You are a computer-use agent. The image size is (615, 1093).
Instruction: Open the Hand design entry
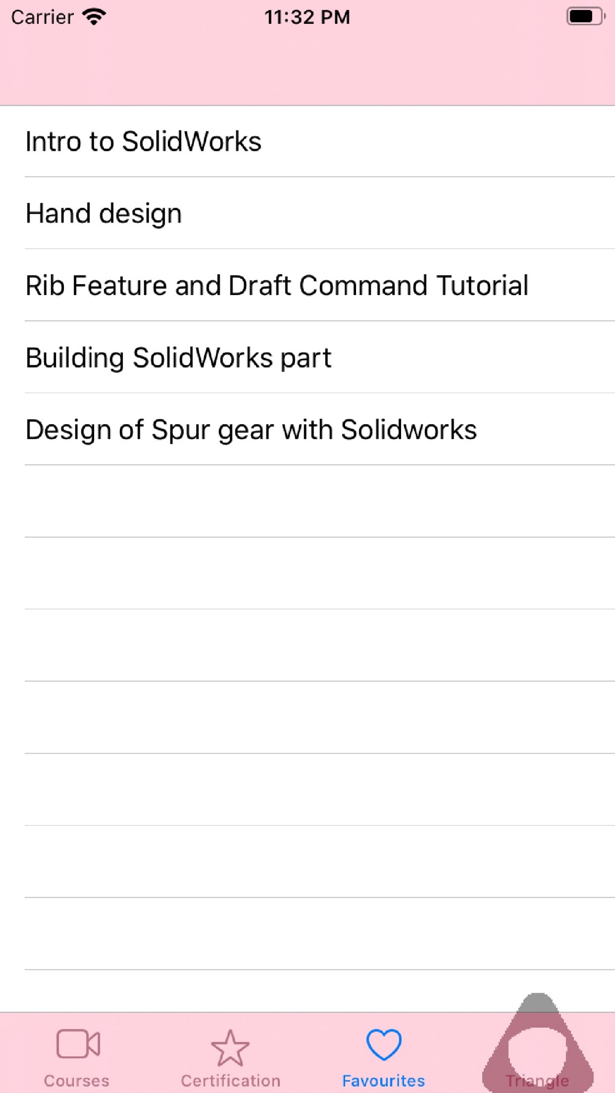307,213
